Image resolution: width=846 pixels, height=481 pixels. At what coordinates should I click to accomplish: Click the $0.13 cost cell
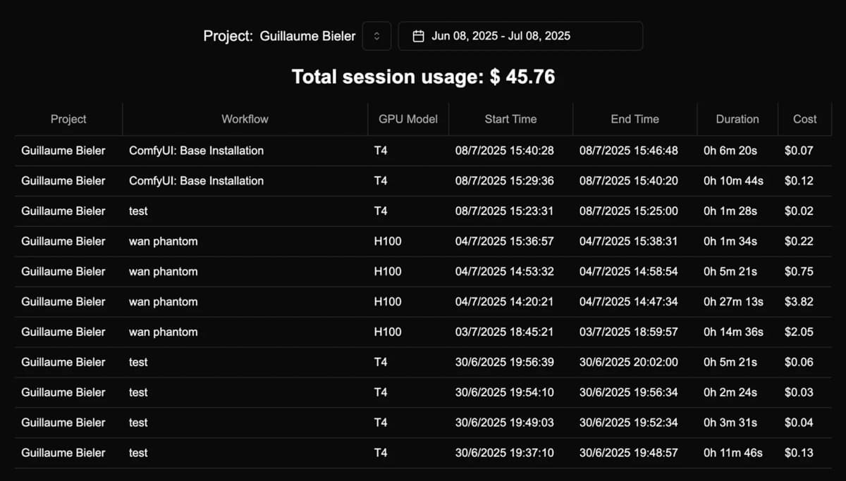tap(799, 454)
